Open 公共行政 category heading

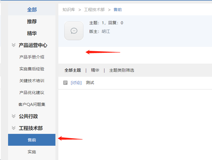28,116
